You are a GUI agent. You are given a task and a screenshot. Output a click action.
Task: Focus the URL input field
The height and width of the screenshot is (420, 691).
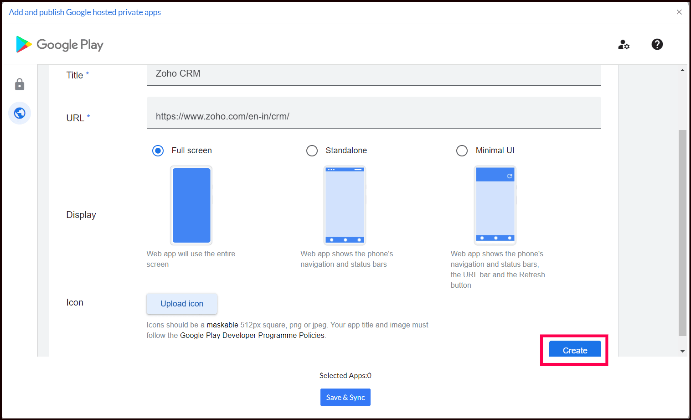coord(374,116)
